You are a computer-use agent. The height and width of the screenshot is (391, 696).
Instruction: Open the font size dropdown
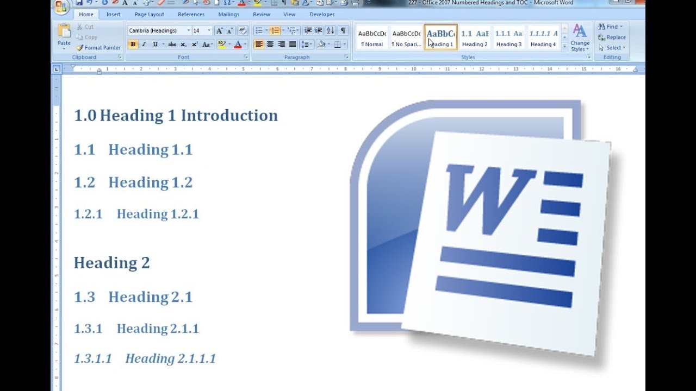209,31
